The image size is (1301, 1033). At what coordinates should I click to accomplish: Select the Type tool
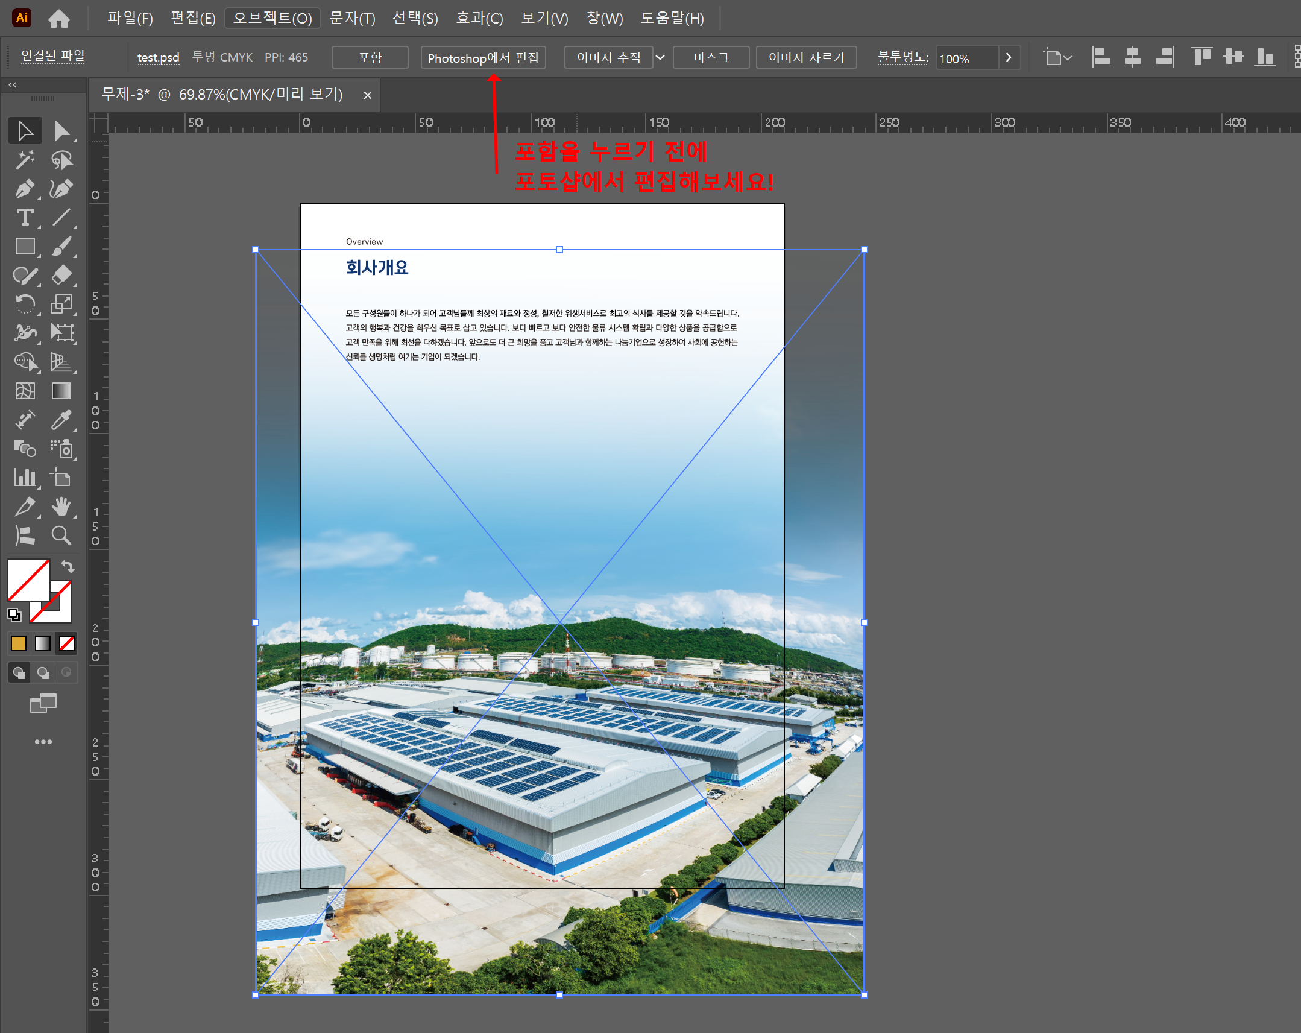click(x=24, y=218)
